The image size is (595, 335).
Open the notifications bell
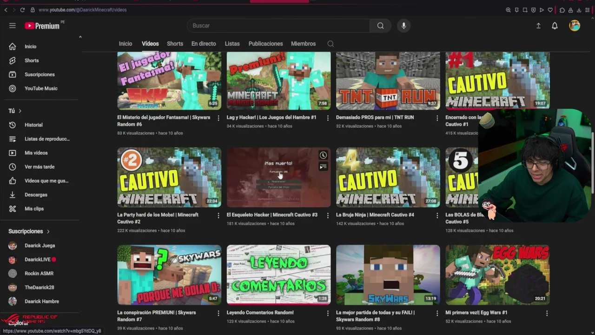pos(555,26)
